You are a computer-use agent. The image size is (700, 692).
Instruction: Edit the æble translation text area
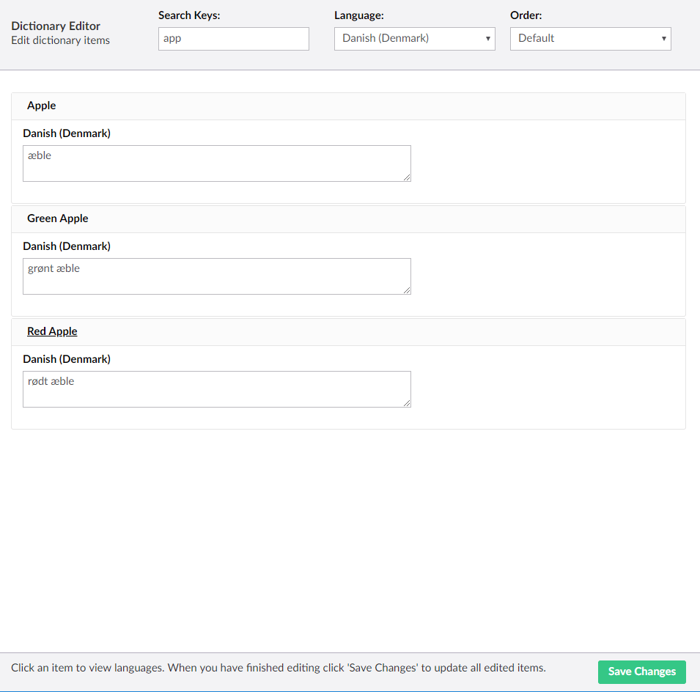tap(216, 163)
